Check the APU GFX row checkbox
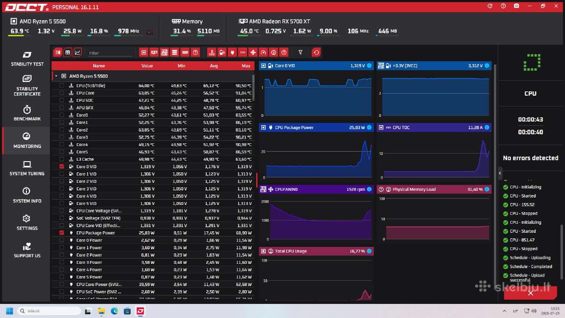Viewport: 565px width, 318px height. (x=62, y=108)
